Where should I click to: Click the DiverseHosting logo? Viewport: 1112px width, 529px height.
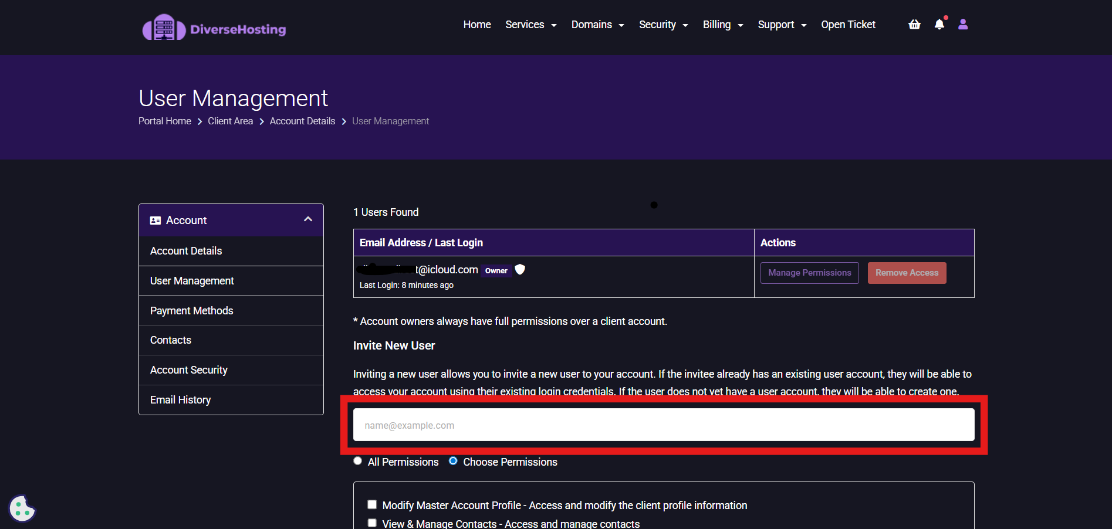tap(214, 28)
